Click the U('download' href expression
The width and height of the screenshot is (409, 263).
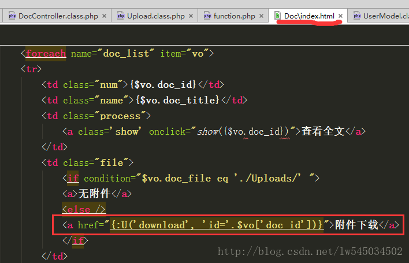pos(217,225)
